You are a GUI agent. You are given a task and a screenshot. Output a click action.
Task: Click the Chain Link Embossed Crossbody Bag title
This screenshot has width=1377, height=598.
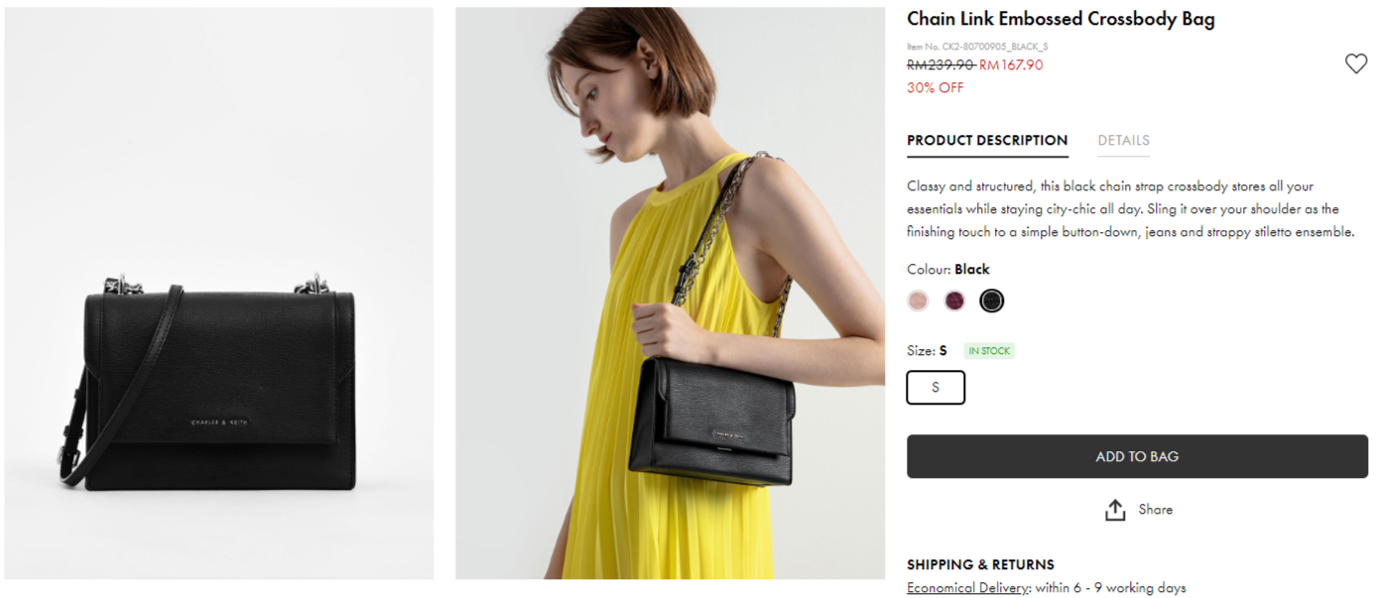click(1061, 19)
